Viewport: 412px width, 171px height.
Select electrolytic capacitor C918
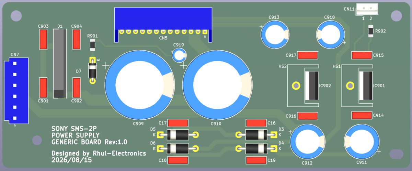[x=330, y=35]
